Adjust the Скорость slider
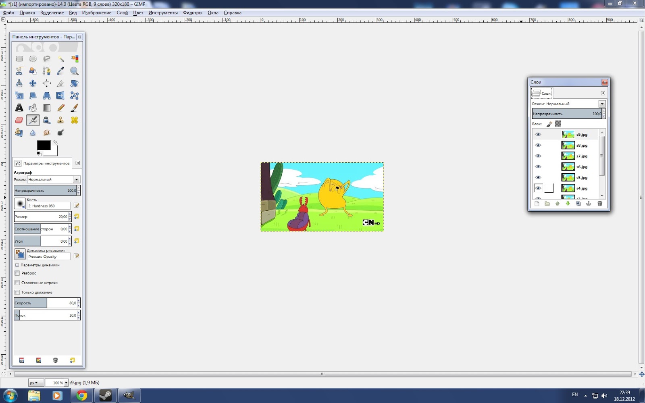The width and height of the screenshot is (645, 403). pos(46,303)
